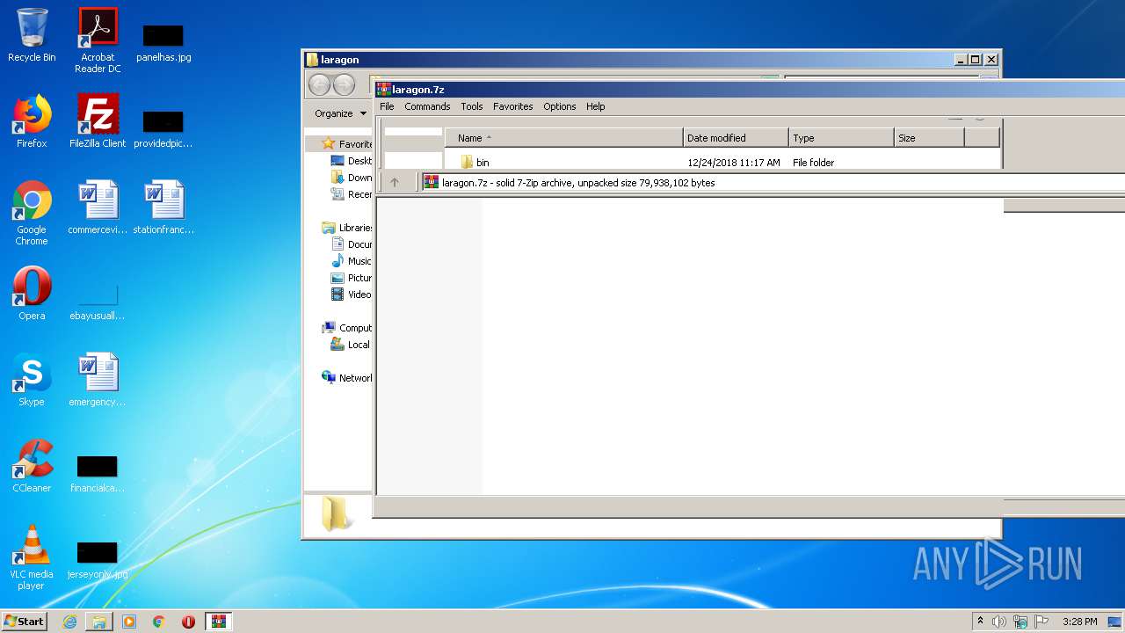Open Windows Media Player from taskbar

coord(129,622)
